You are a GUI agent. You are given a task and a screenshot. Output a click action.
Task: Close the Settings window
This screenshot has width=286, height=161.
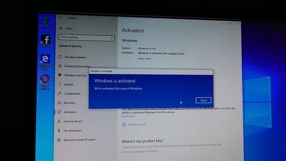[x=237, y=24]
